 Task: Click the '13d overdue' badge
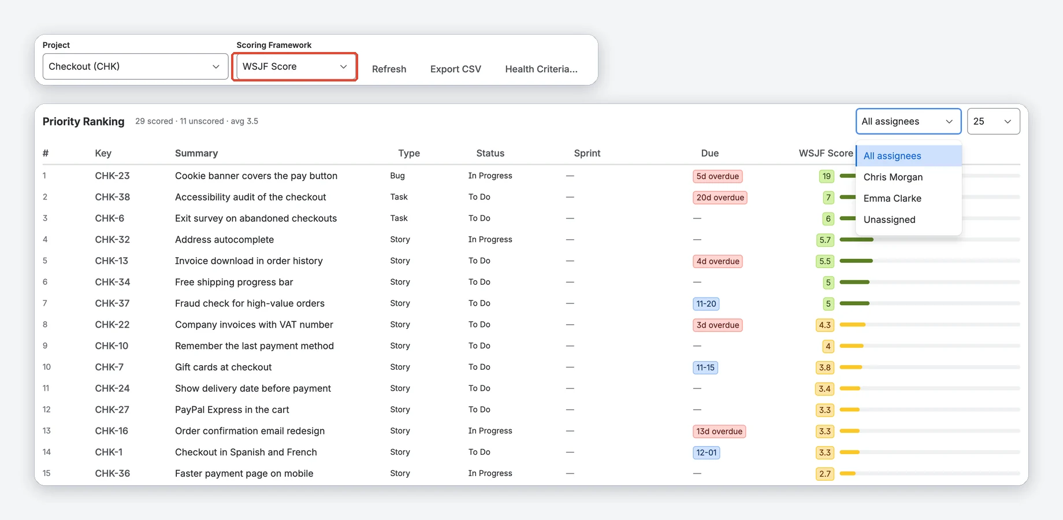719,432
